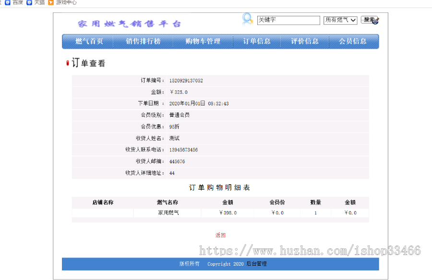Click the 返回 link
This screenshot has height=280, width=432.
(221, 235)
